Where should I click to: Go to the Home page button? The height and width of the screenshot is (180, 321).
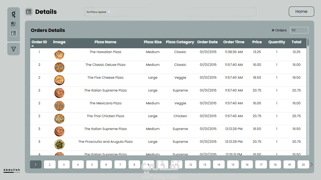coord(301,12)
